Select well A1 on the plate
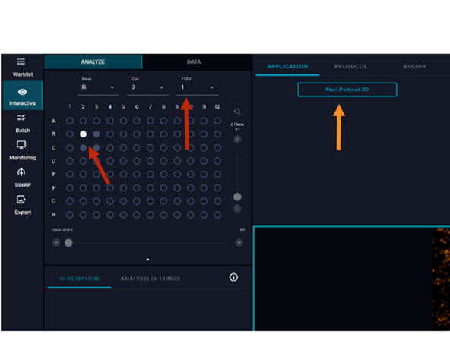The image size is (450, 337). [70, 121]
